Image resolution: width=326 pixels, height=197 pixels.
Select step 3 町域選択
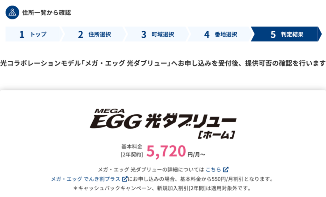tap(158, 34)
